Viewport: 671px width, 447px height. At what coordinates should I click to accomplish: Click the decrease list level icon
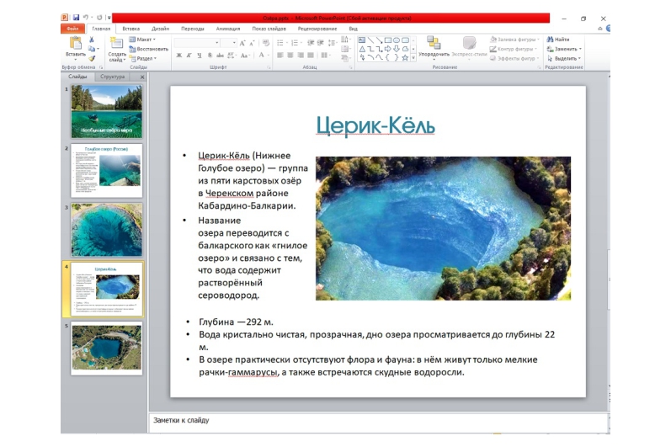point(311,43)
